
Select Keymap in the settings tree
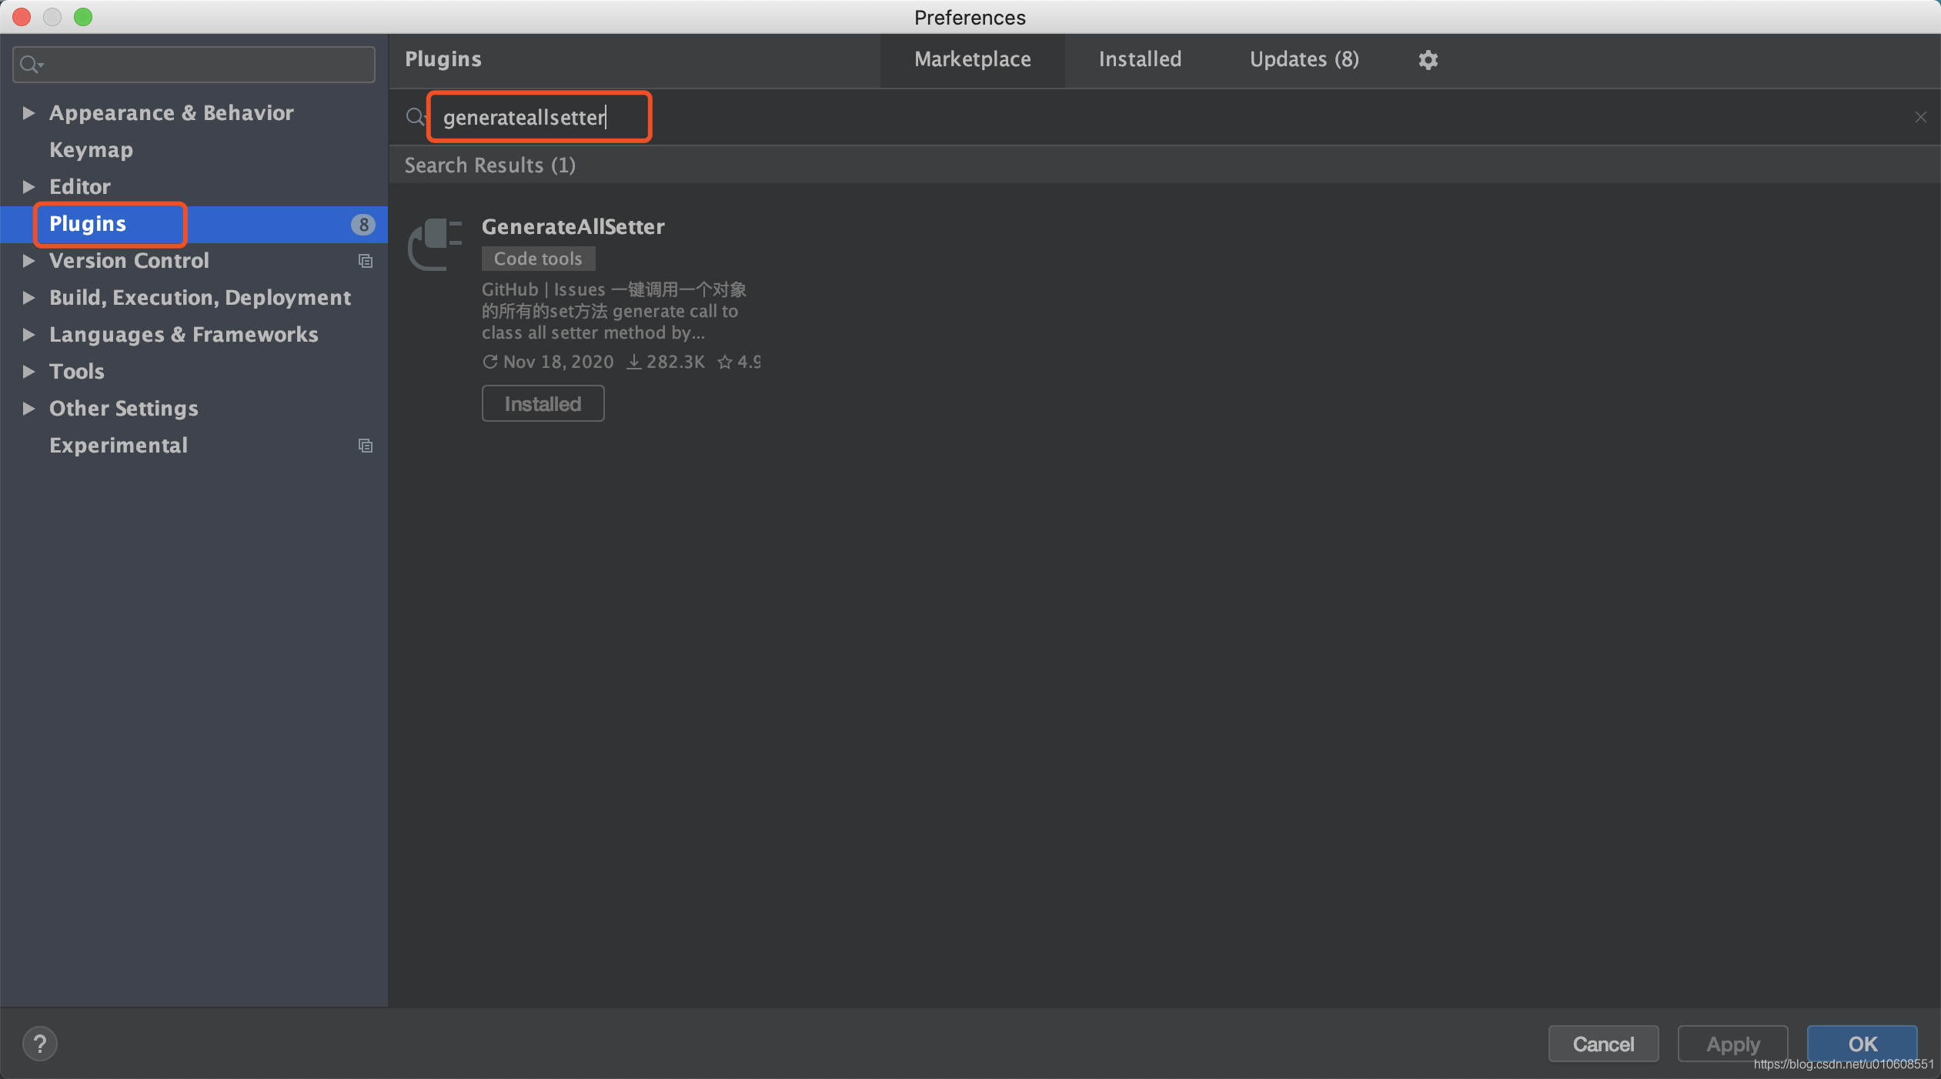91,150
